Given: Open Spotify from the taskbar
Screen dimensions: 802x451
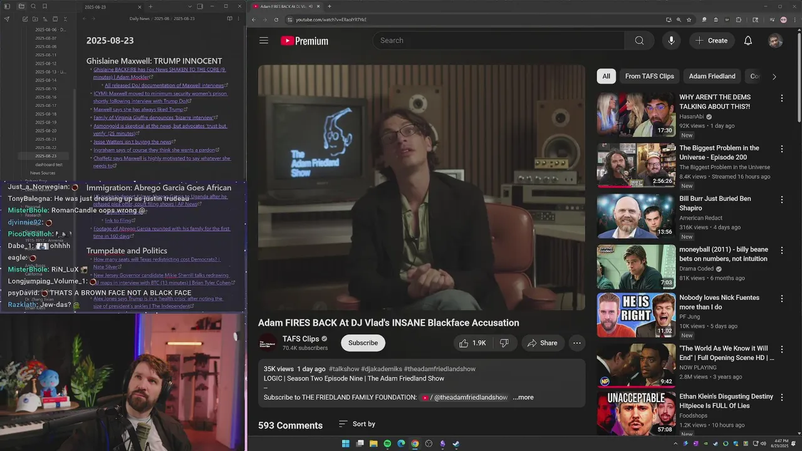Looking at the screenshot, I should click(387, 443).
